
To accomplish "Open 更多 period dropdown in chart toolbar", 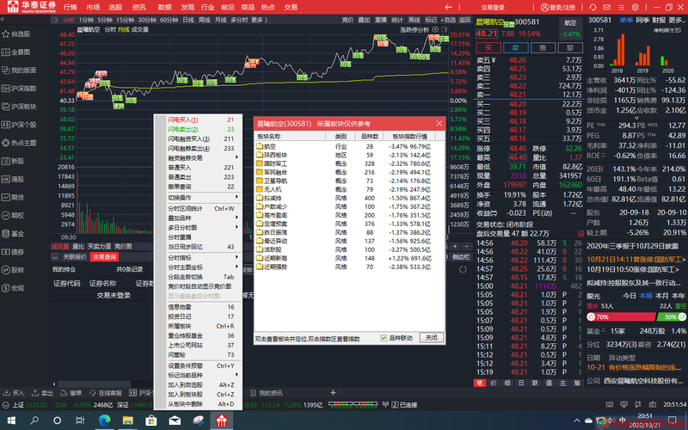I will [x=259, y=20].
